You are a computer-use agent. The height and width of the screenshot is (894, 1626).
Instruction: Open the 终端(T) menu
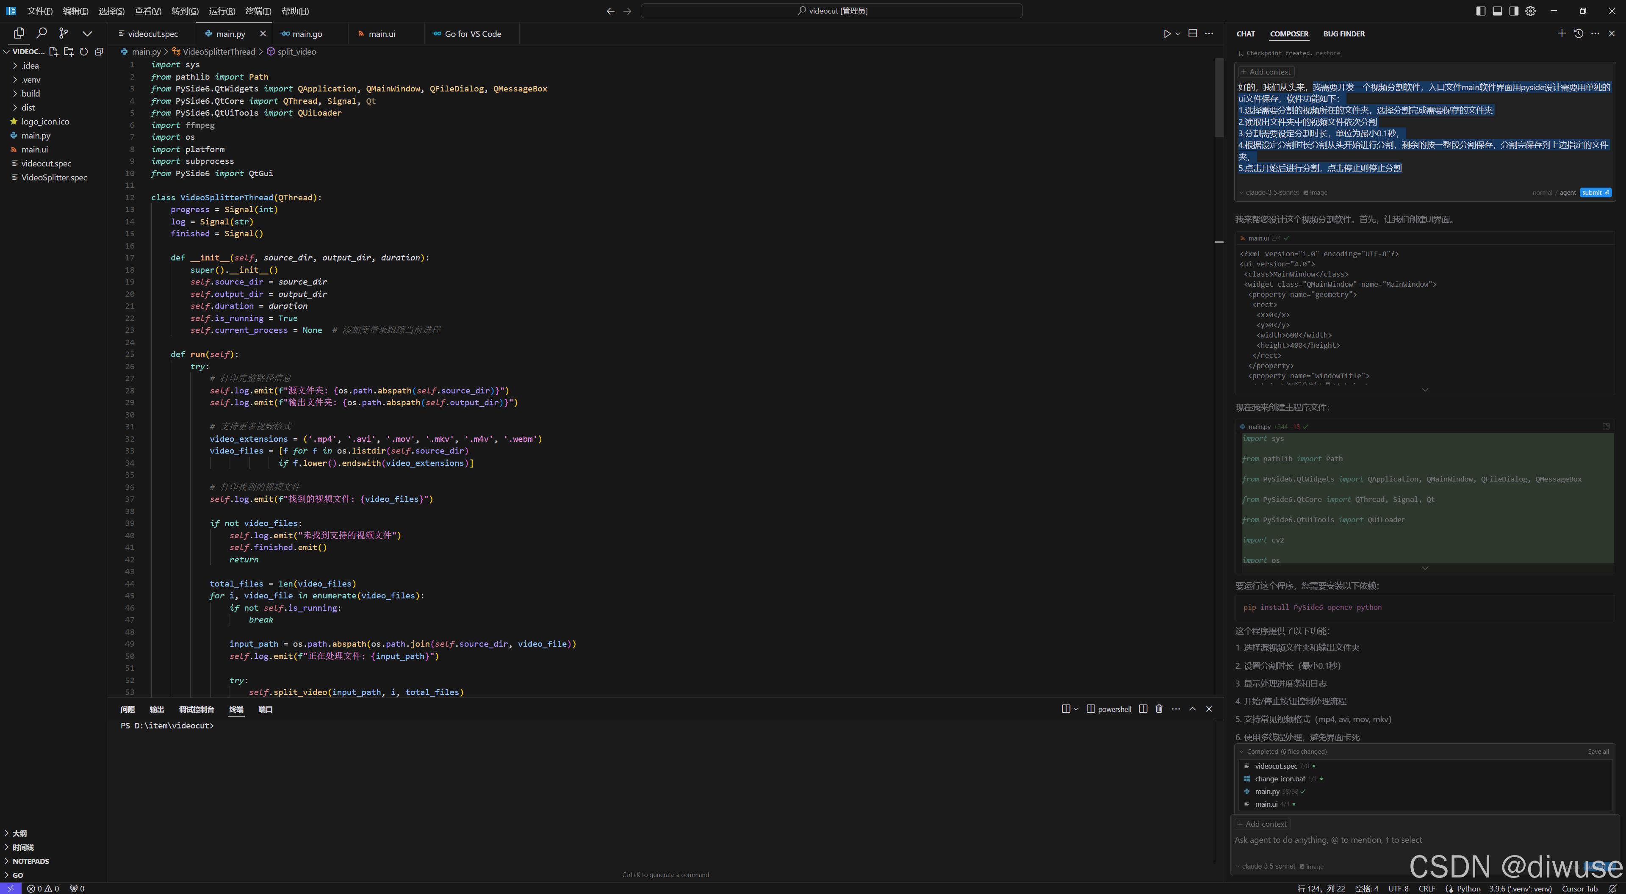[x=258, y=11]
